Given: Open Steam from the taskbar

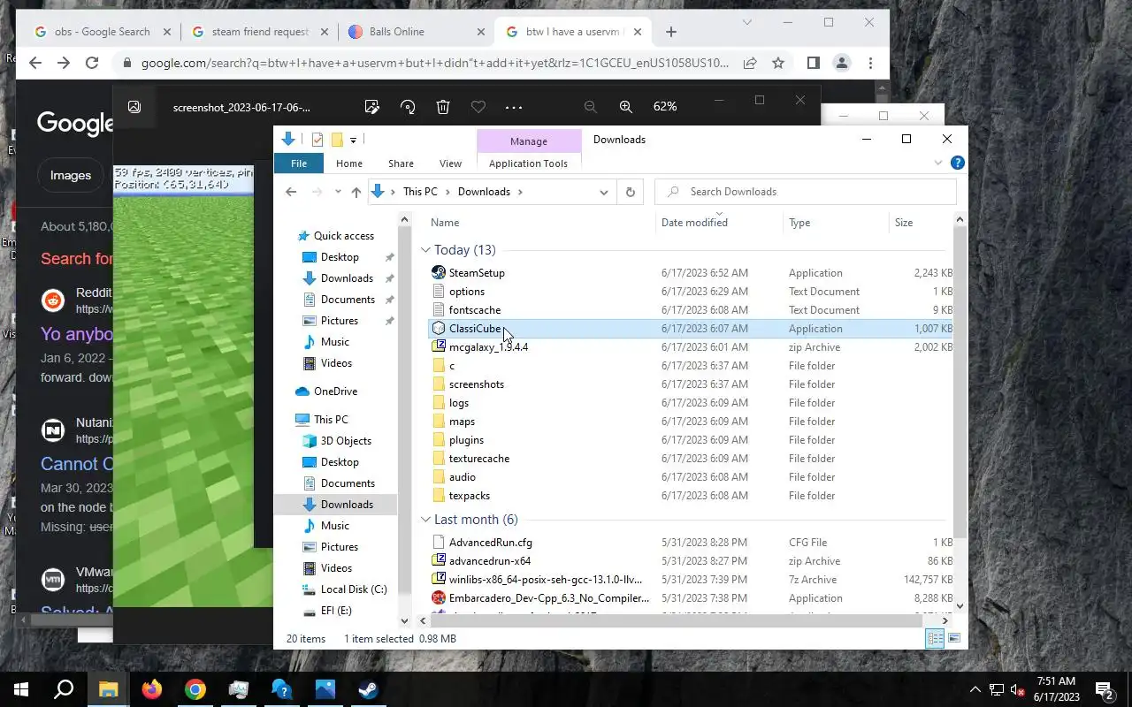Looking at the screenshot, I should click(368, 689).
